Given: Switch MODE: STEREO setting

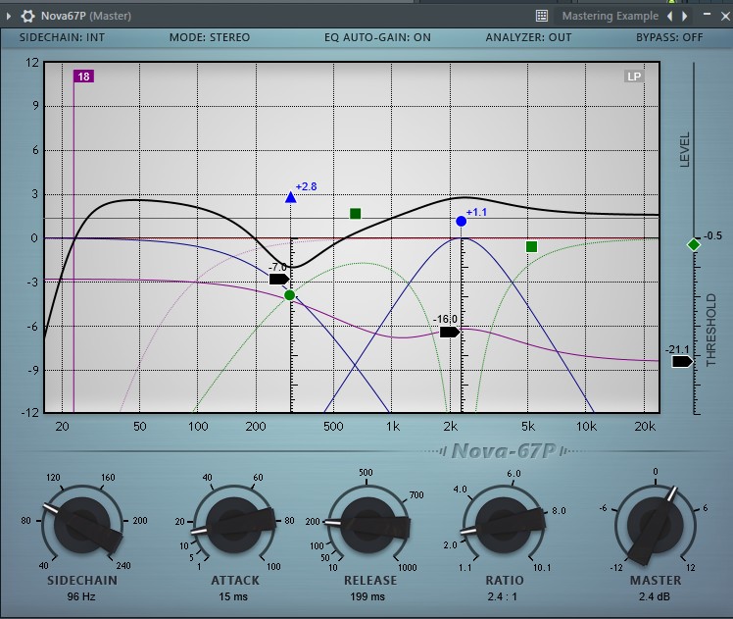Looking at the screenshot, I should 210,37.
